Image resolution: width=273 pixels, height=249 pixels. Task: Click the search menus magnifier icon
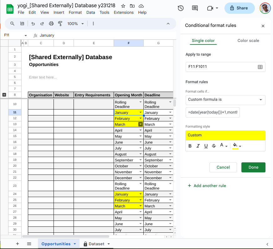(x=13, y=23)
